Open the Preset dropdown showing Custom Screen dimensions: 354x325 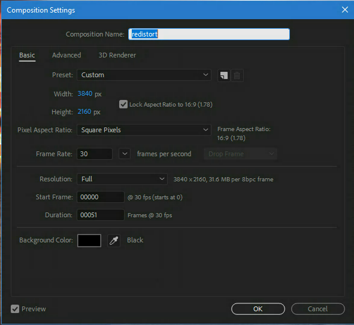point(144,75)
